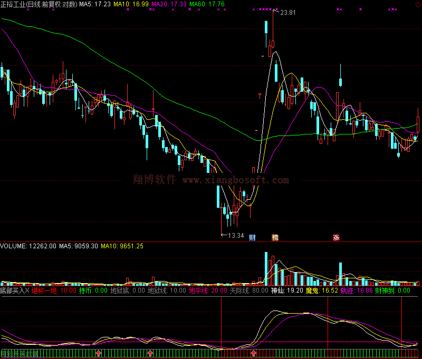
Task: Click the VOLUME: 12262.00 label
Action: [28, 246]
